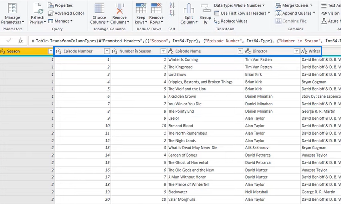Open the Manage Parameters menu
The width and height of the screenshot is (341, 204).
point(12,13)
